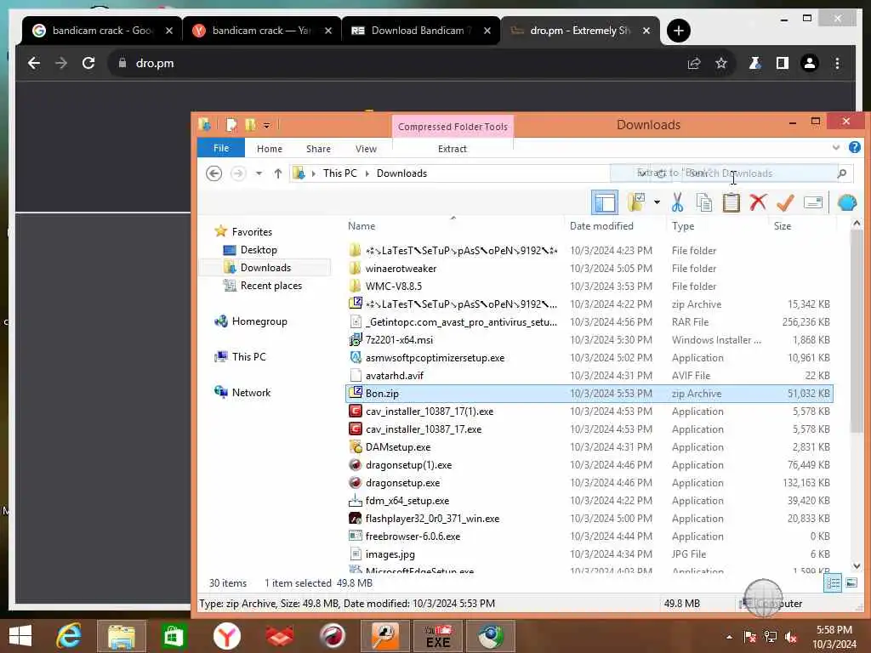Viewport: 871px width, 653px height.
Task: Click the Compressed Folder Tools tab header
Action: pos(453,127)
